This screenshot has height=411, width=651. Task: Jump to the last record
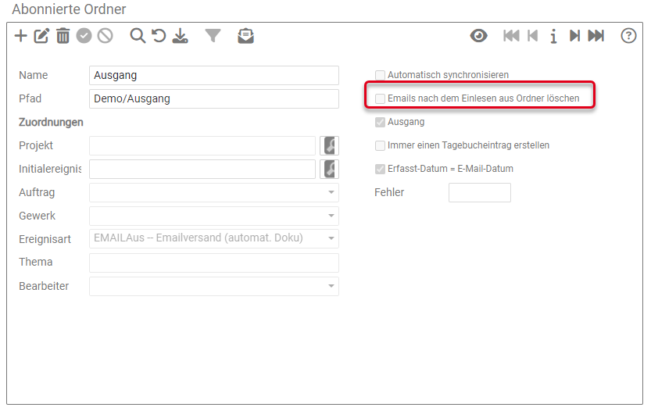point(596,36)
